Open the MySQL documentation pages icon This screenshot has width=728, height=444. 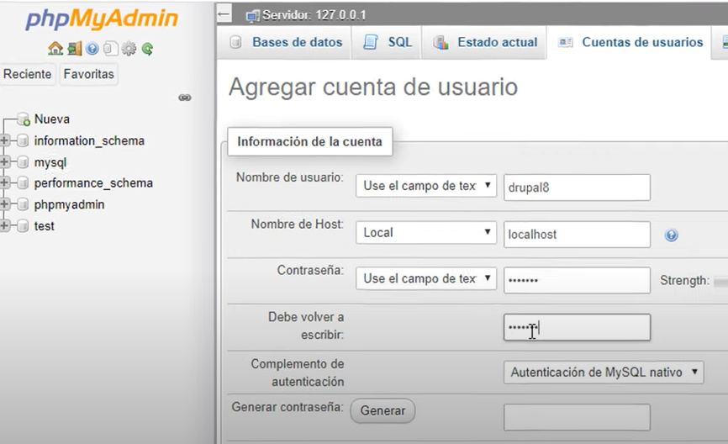pos(110,48)
